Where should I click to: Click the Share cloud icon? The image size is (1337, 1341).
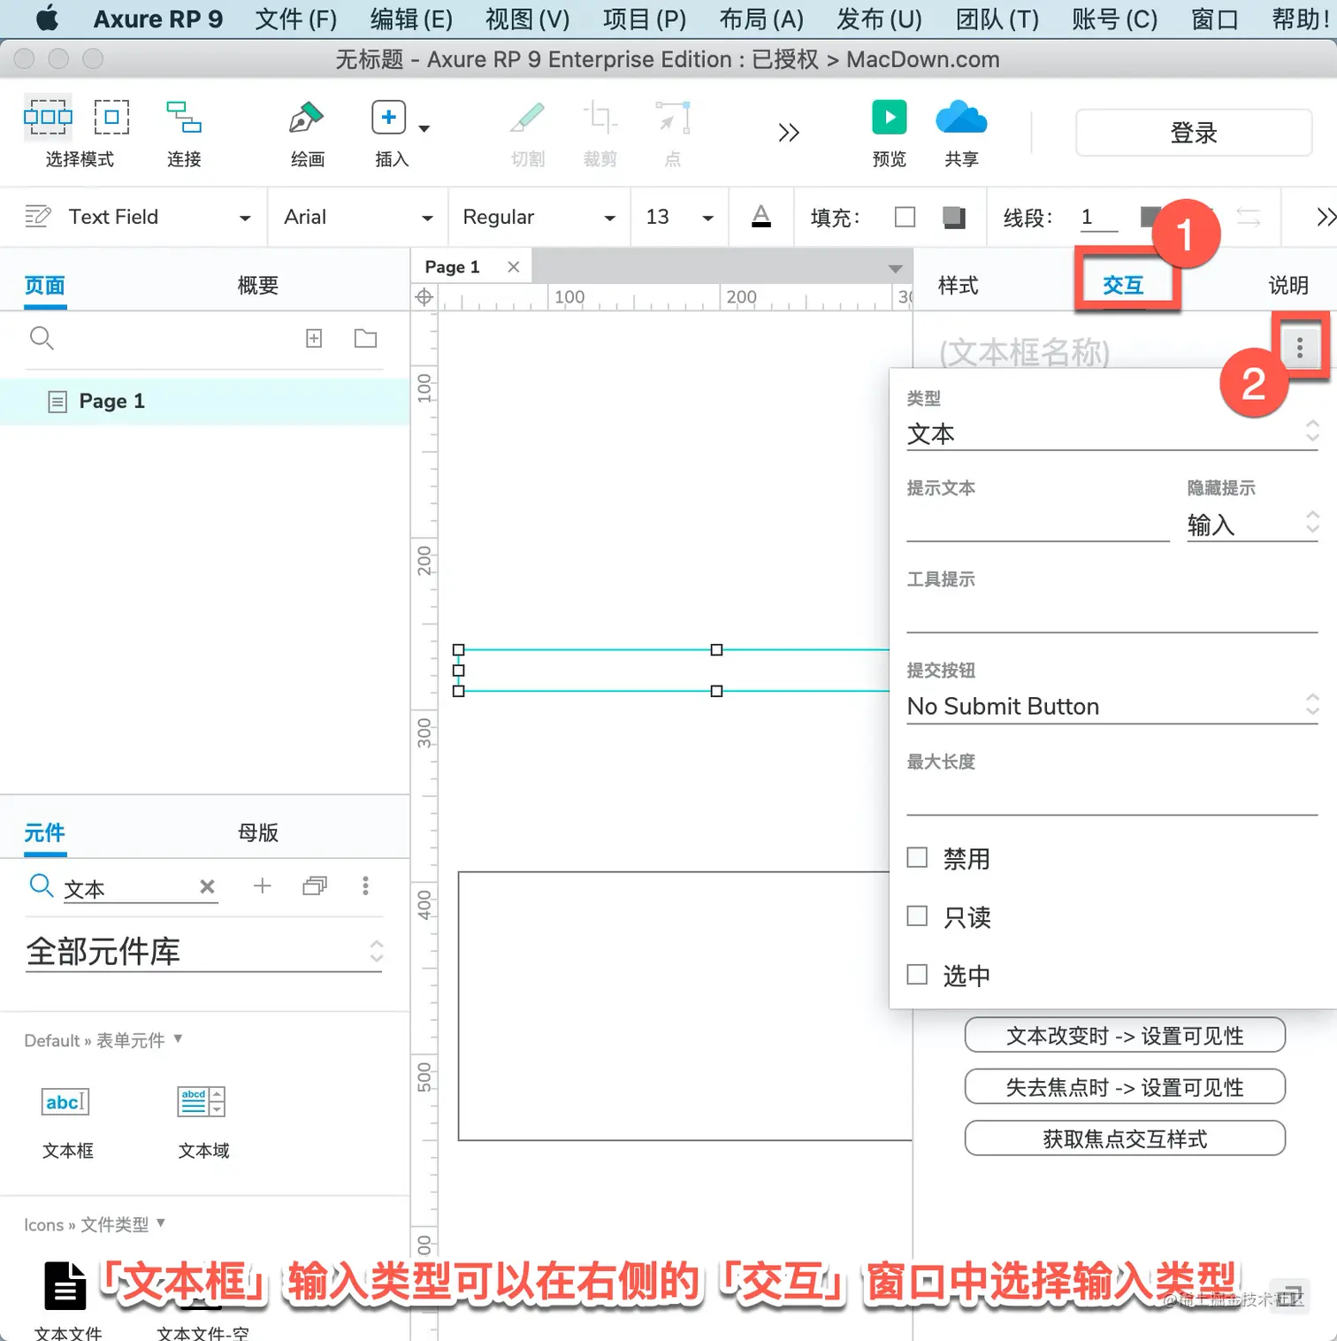[961, 118]
